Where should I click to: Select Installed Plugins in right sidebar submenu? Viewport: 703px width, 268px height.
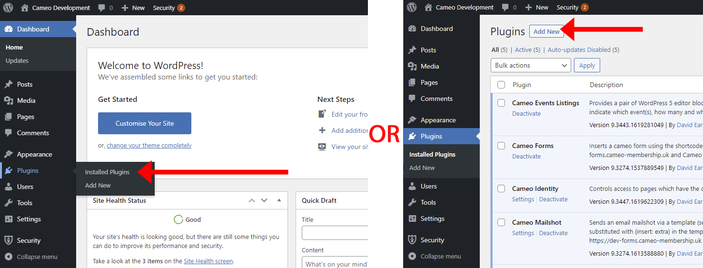tap(432, 154)
